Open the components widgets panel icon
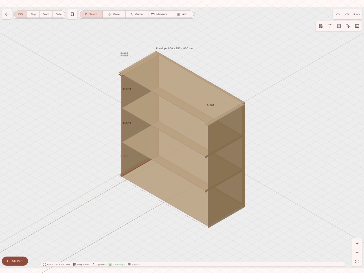Screen dimensions: 364x273 pyautogui.click(x=321, y=26)
